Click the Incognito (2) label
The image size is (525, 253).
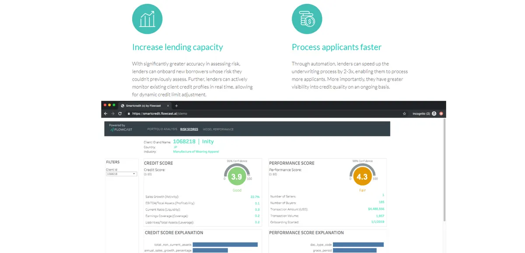[x=421, y=113]
